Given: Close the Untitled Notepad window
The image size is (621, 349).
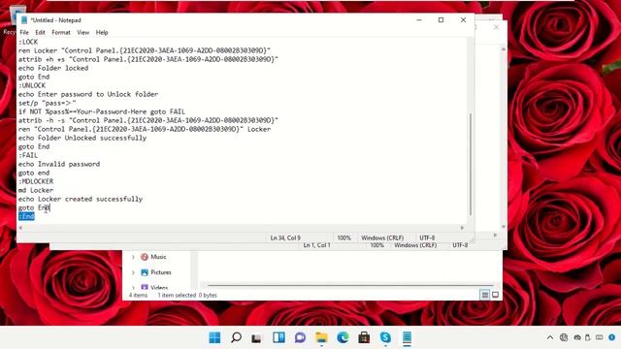Looking at the screenshot, I should pyautogui.click(x=463, y=19).
